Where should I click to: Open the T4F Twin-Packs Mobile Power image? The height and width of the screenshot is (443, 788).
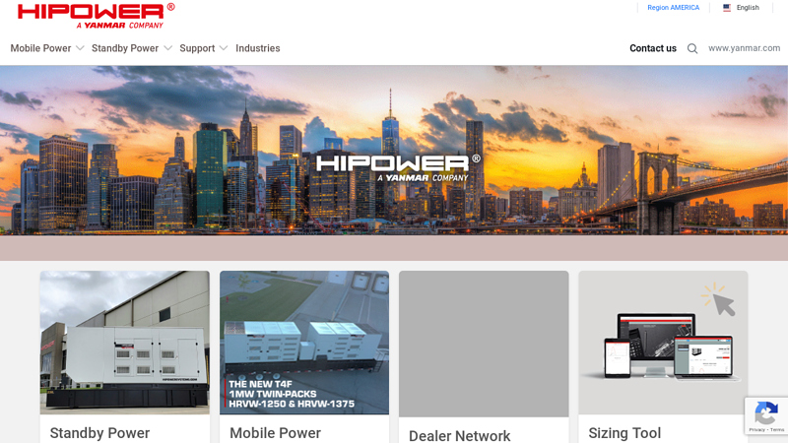pos(304,343)
